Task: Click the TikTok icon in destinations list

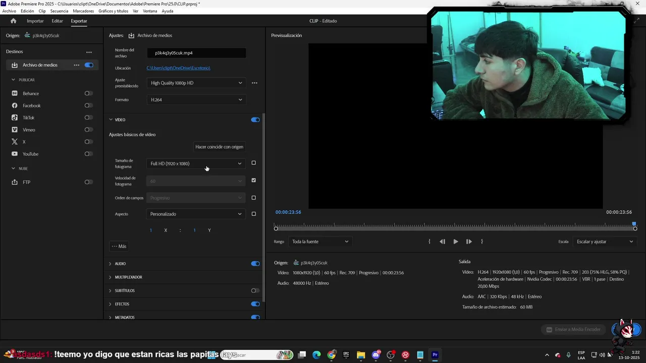Action: 15,117
